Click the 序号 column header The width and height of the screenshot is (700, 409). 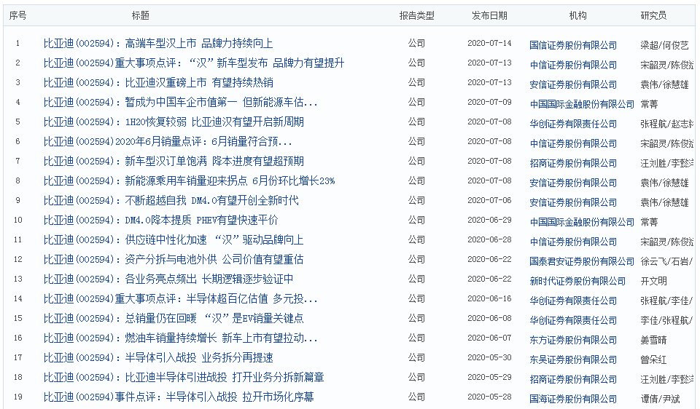(x=17, y=15)
